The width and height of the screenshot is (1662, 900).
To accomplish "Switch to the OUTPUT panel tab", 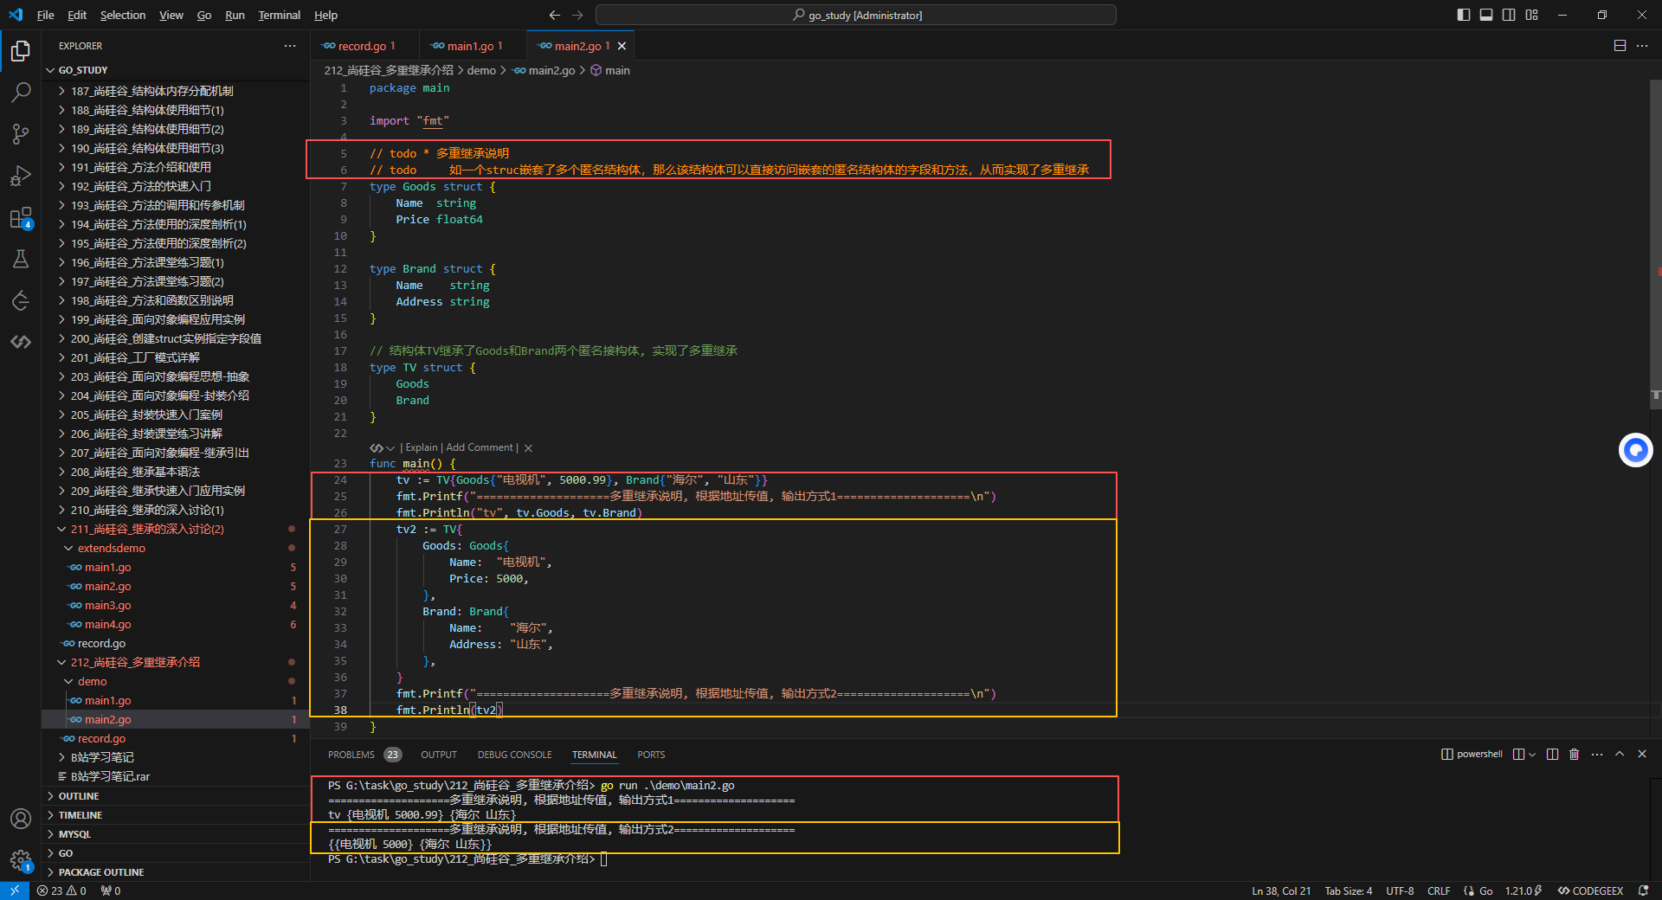I will [x=439, y=755].
